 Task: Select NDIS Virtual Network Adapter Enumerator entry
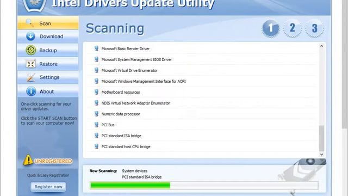pos(202,103)
